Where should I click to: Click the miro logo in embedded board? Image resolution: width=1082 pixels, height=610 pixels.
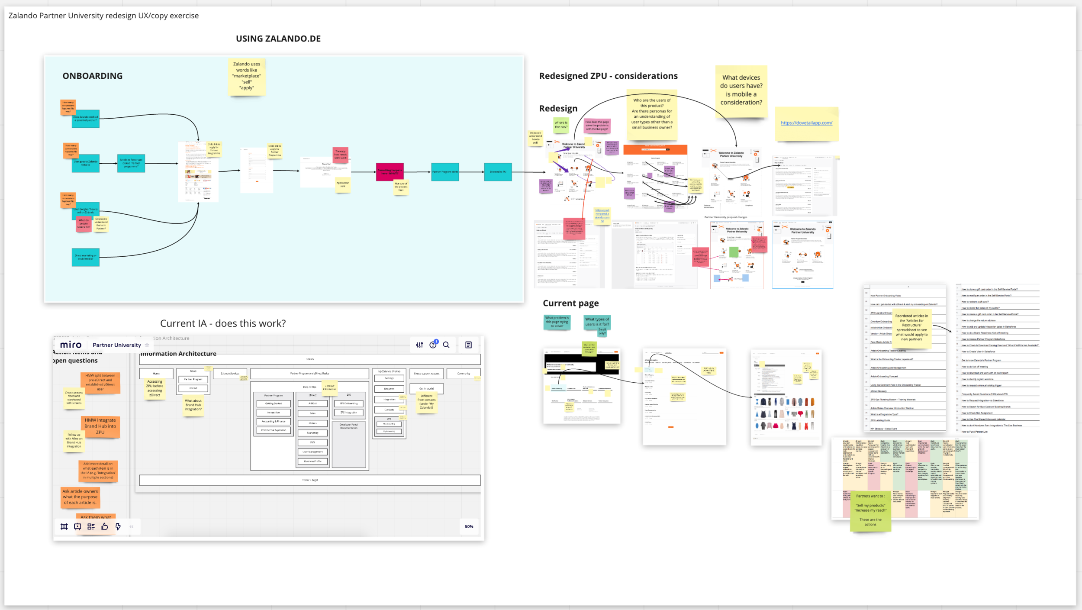pyautogui.click(x=71, y=345)
